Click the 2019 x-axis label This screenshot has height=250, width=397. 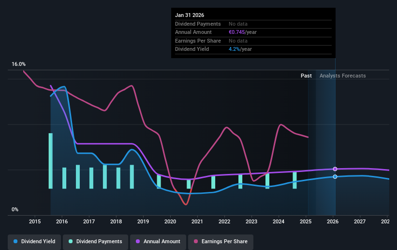143,221
